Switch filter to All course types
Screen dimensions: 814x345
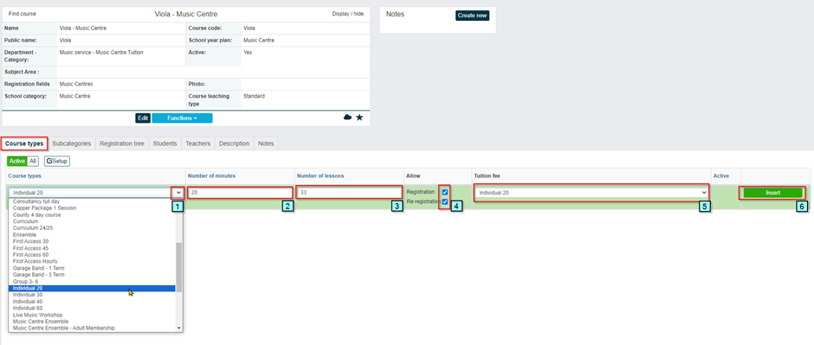33,161
